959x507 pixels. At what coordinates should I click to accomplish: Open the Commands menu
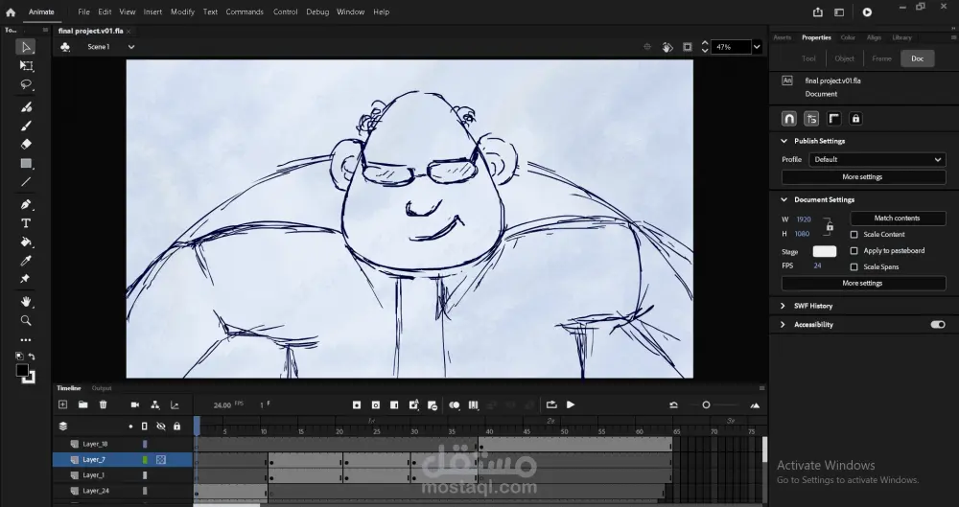pos(245,12)
